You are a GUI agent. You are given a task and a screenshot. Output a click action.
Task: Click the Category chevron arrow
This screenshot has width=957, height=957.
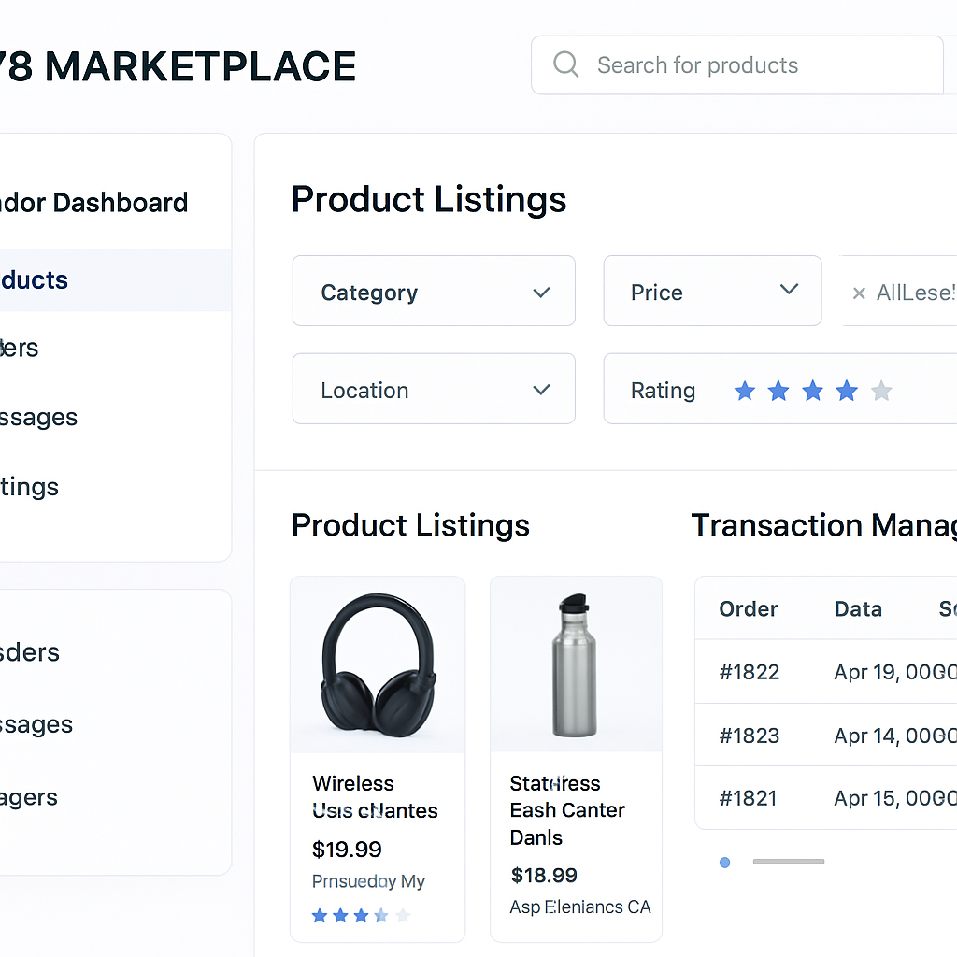pos(541,293)
